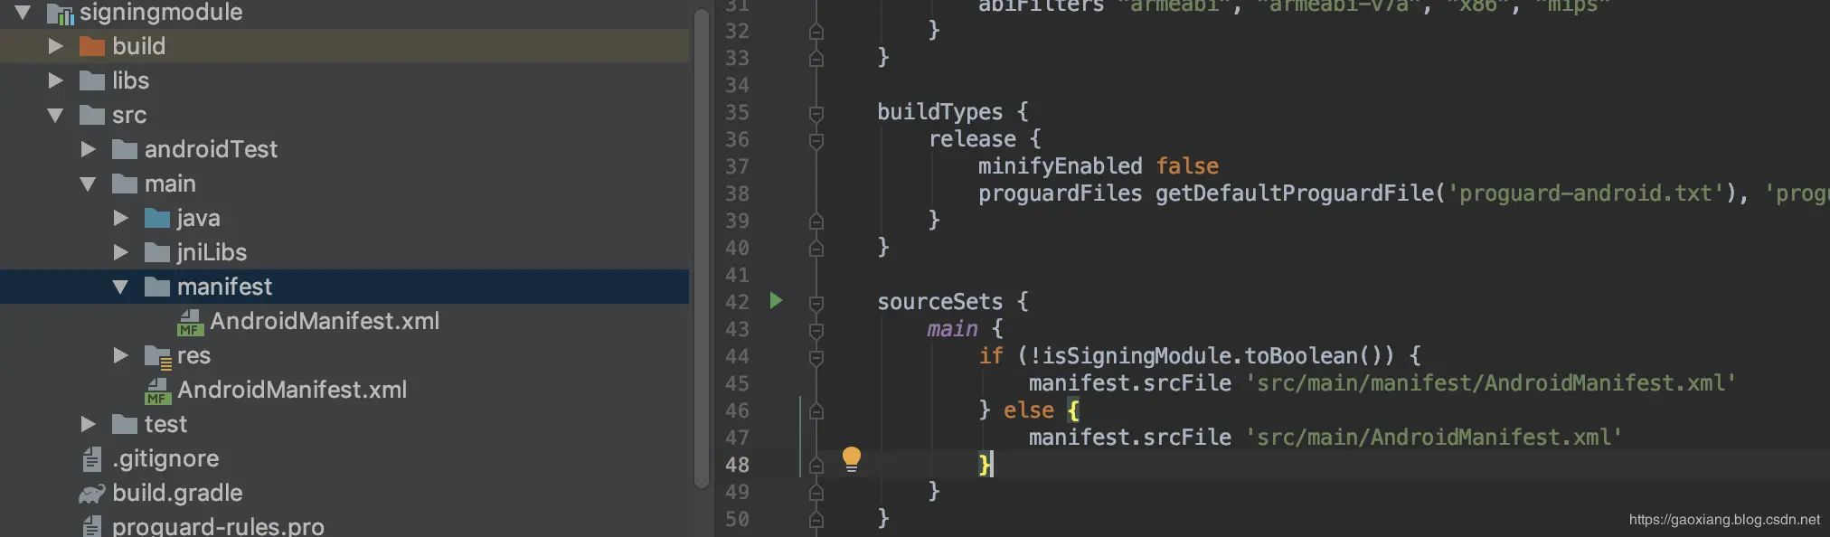Image resolution: width=1830 pixels, height=537 pixels.
Task: Expand the test folder arrow
Action: pyautogui.click(x=88, y=424)
